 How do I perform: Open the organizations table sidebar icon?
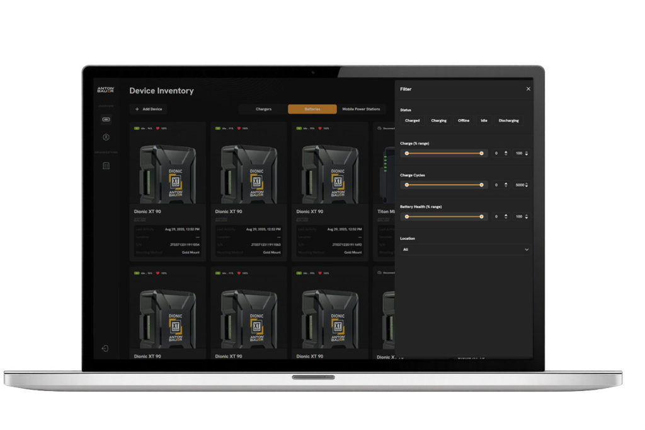pos(106,166)
